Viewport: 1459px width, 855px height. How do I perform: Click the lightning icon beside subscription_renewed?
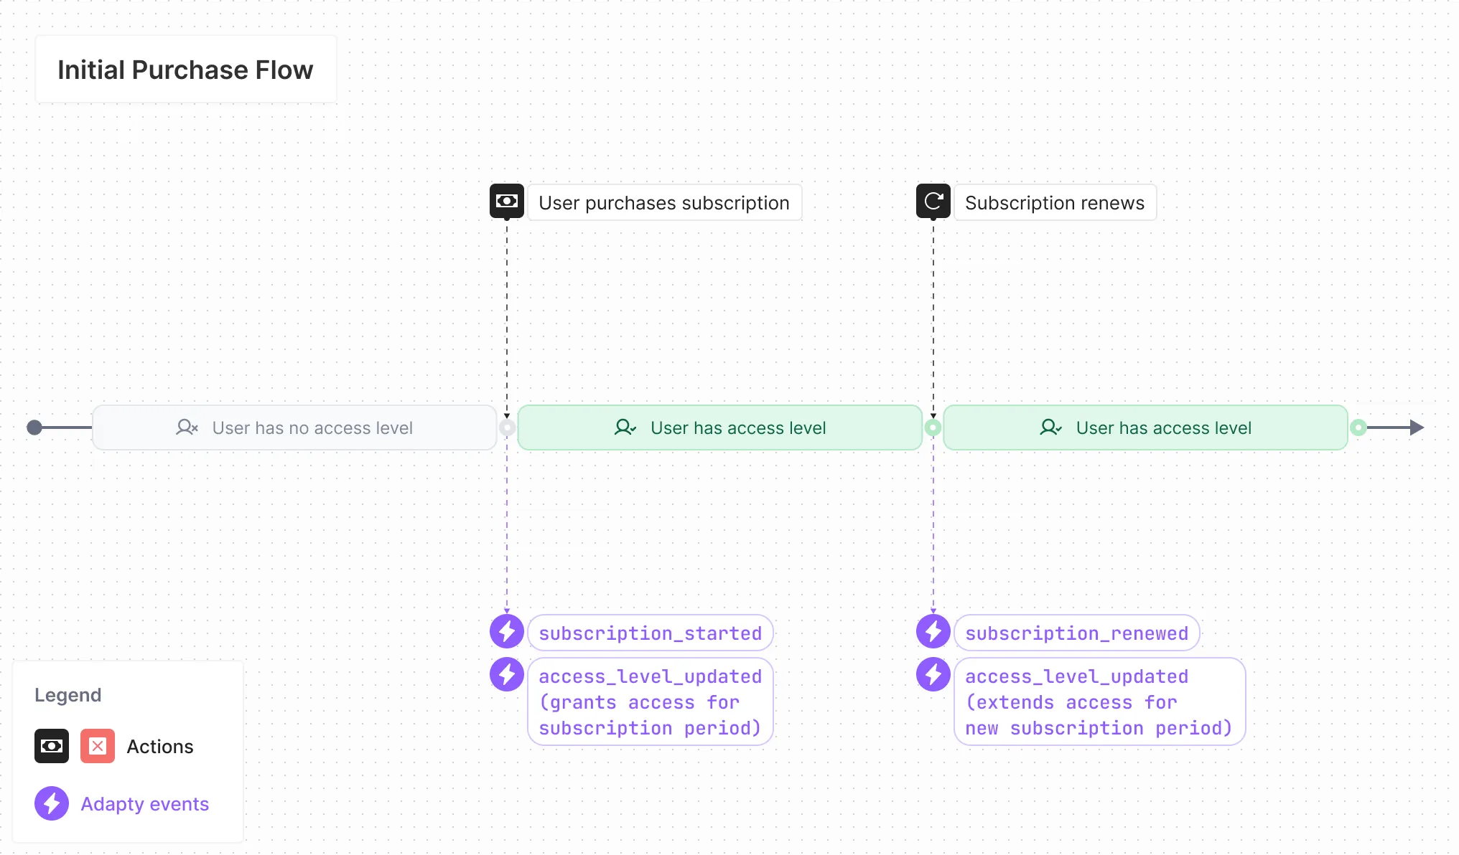(933, 632)
